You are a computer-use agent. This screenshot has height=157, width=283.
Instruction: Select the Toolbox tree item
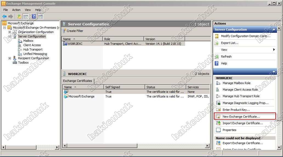[x=23, y=63]
